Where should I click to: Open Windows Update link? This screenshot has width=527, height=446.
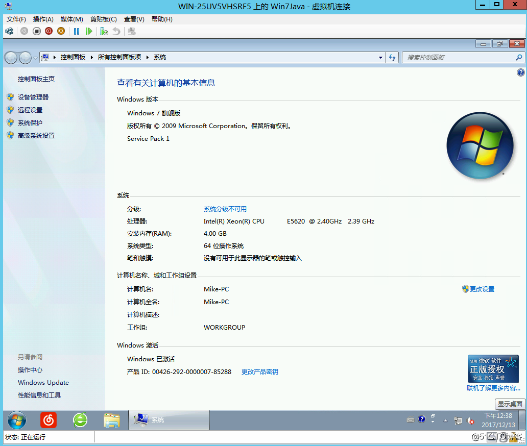pos(43,383)
